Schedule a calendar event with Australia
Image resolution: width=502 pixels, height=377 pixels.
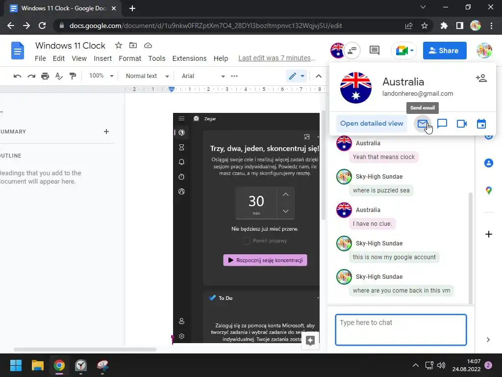(481, 123)
